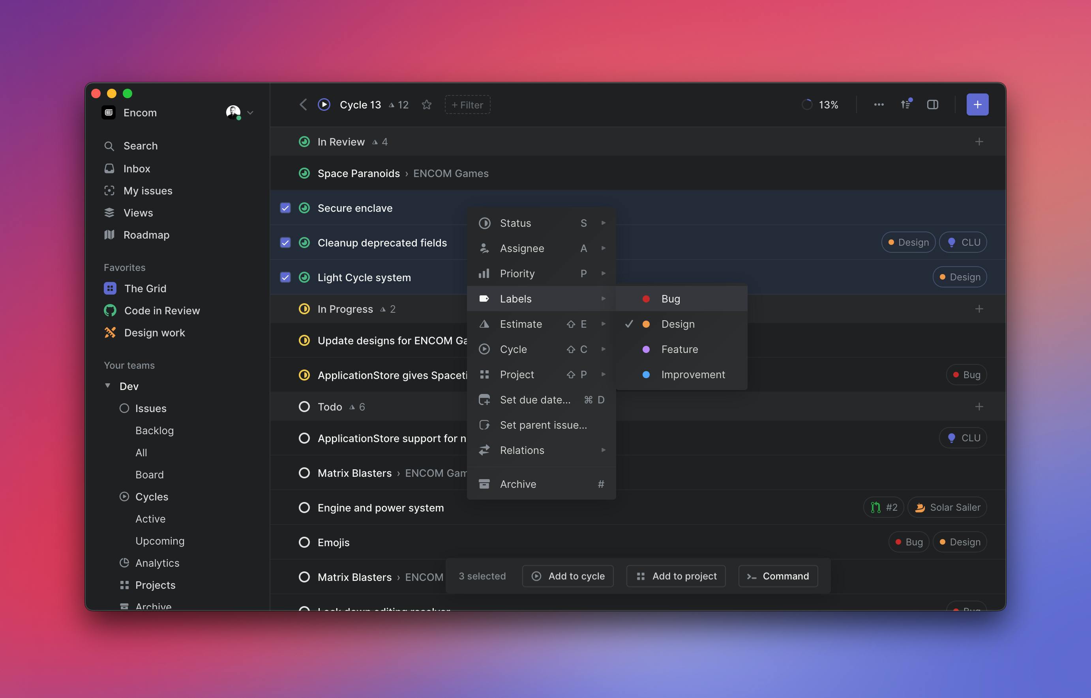Expand the Status submenu

pos(542,223)
